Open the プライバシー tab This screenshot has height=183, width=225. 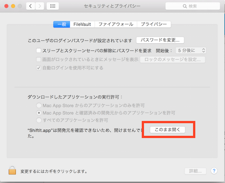click(154, 24)
